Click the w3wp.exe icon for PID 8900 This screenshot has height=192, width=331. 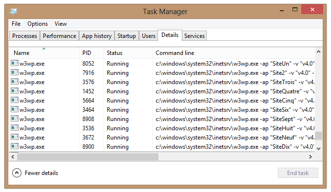point(15,146)
